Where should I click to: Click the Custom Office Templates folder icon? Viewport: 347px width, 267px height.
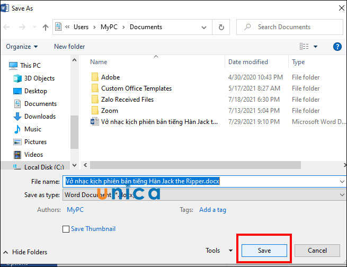tap(95, 88)
